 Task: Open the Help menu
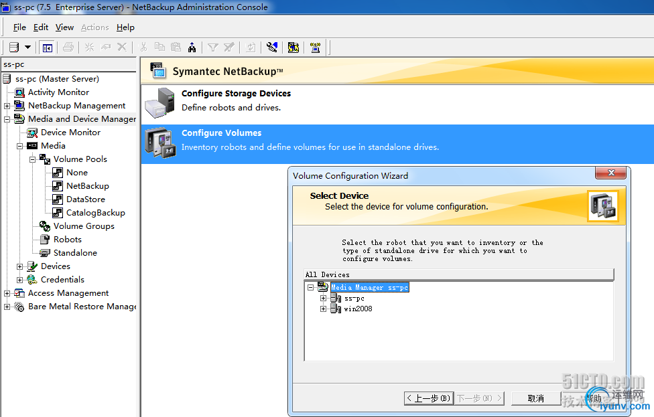point(125,27)
